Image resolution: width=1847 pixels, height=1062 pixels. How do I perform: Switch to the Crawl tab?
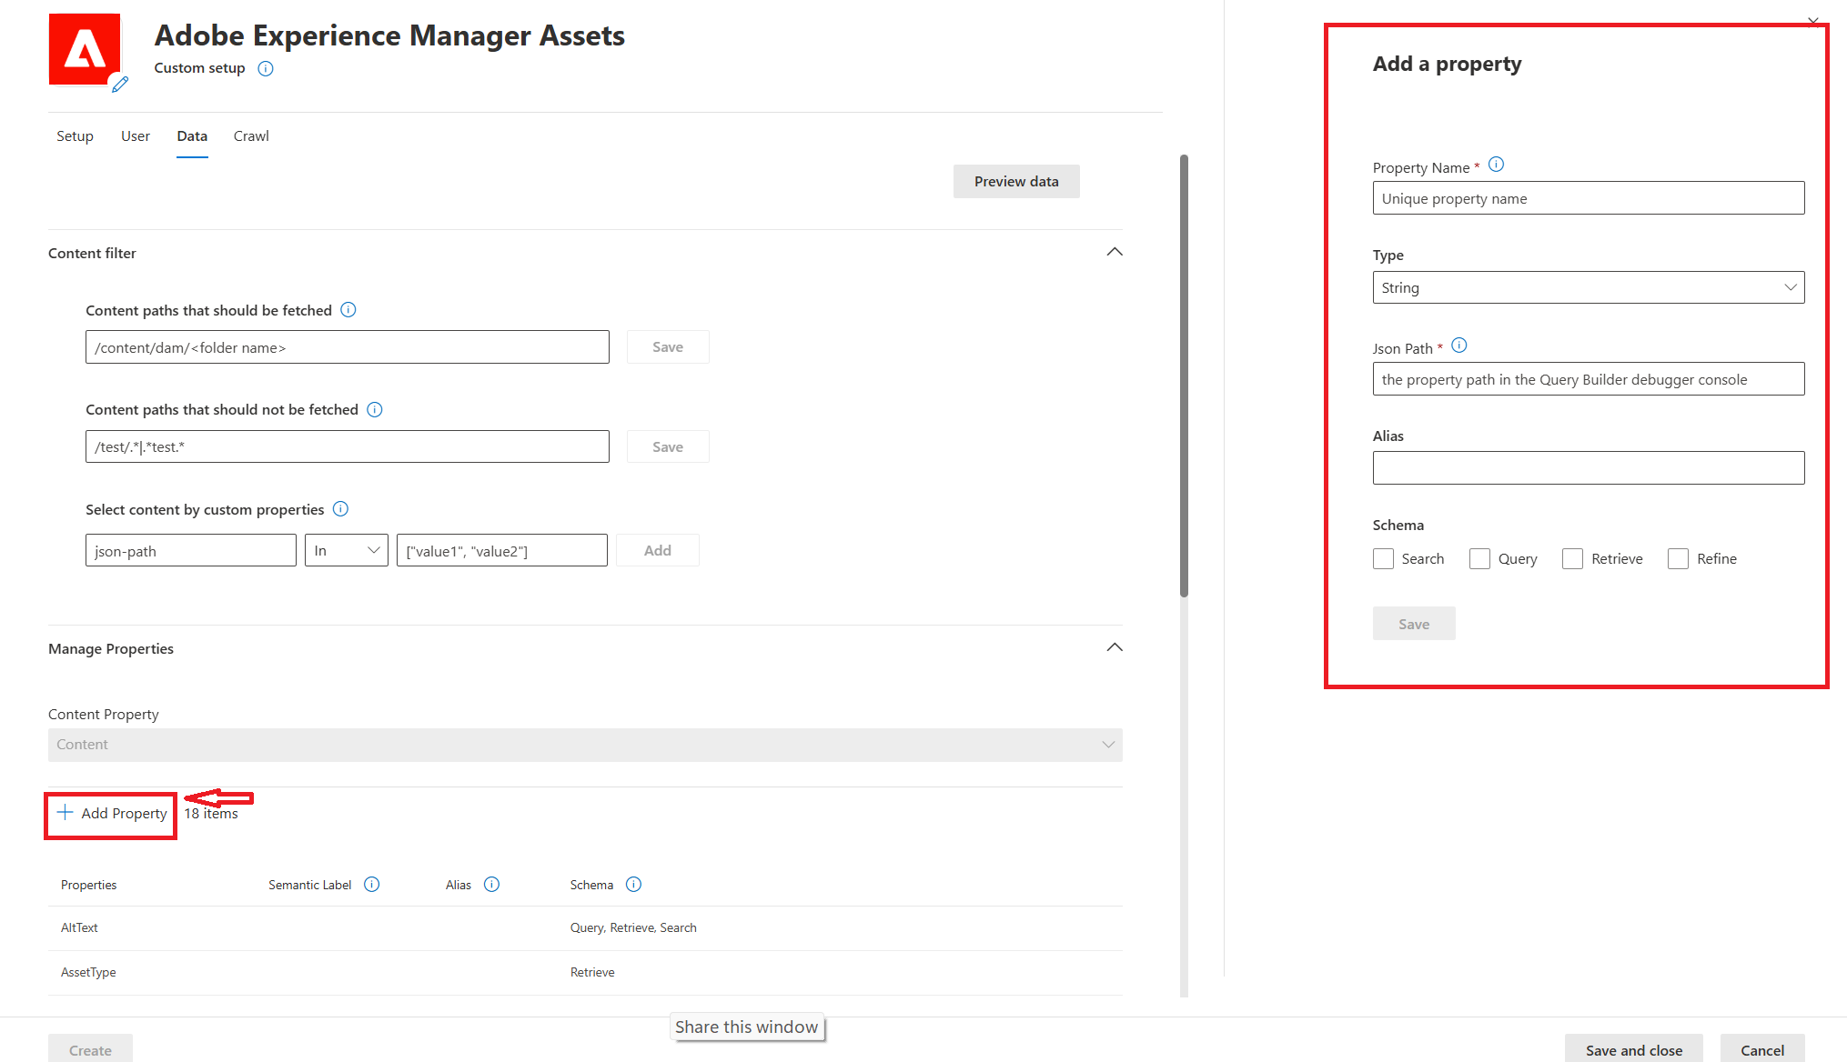(x=251, y=135)
